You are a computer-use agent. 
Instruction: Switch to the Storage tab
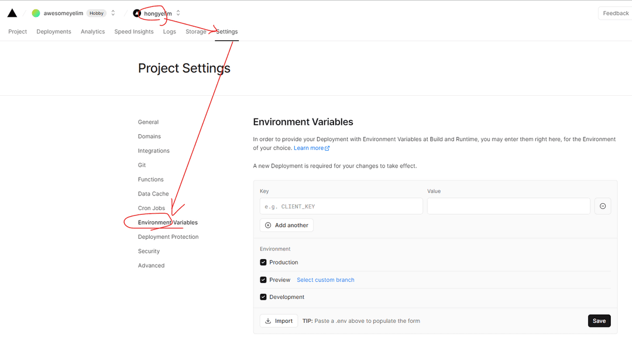(196, 32)
